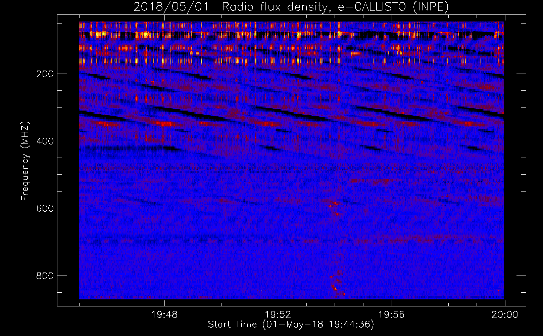Click the plot title "Radio flux density, e-CALLISTO (INPE)"
The height and width of the screenshot is (336, 543).
pos(335,7)
